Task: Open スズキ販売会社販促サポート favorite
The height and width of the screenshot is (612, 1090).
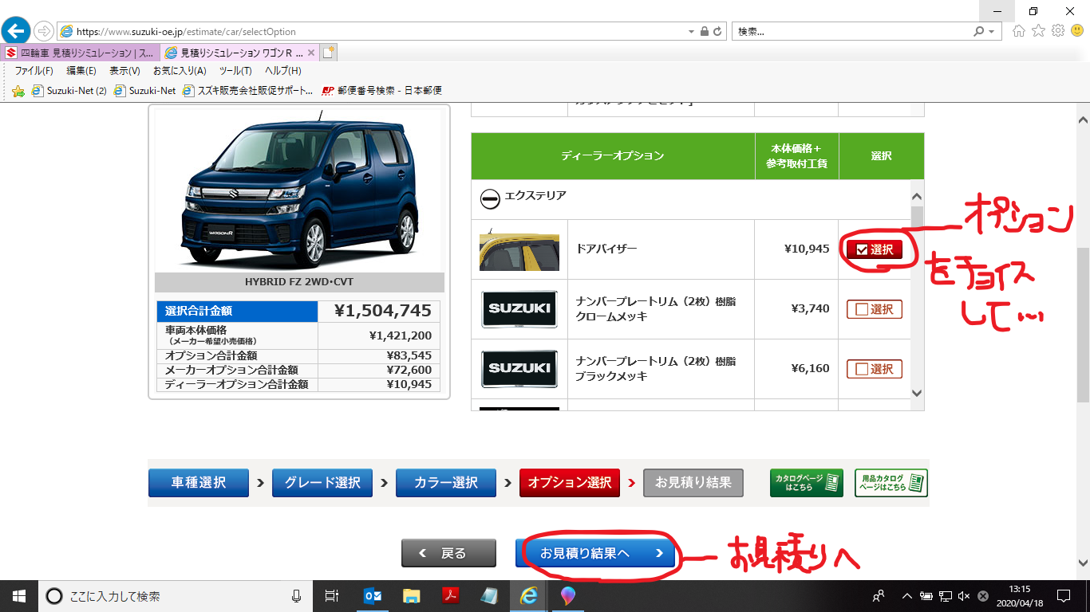Action: coord(248,91)
